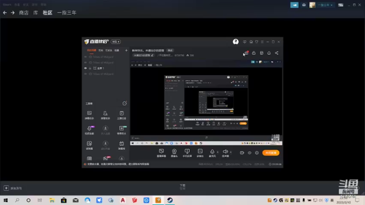Expand the speaker options arrow

[x=231, y=152]
